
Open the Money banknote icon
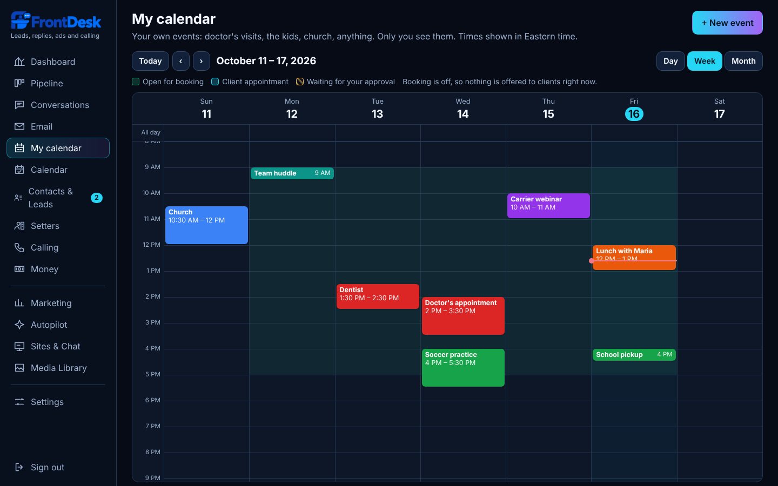tap(19, 269)
